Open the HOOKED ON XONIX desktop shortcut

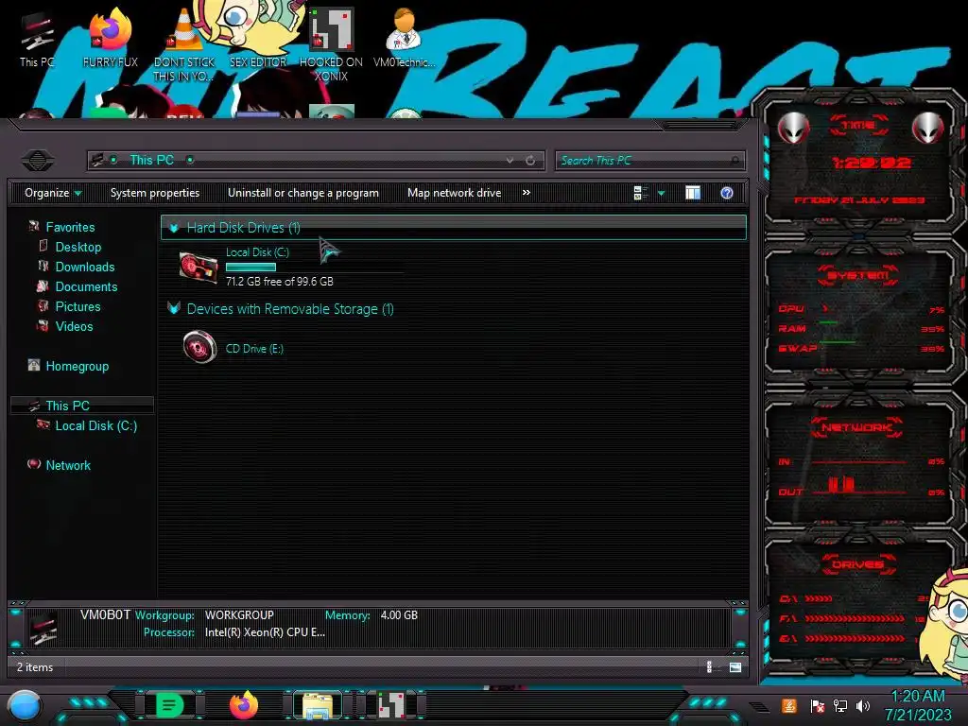(x=331, y=44)
